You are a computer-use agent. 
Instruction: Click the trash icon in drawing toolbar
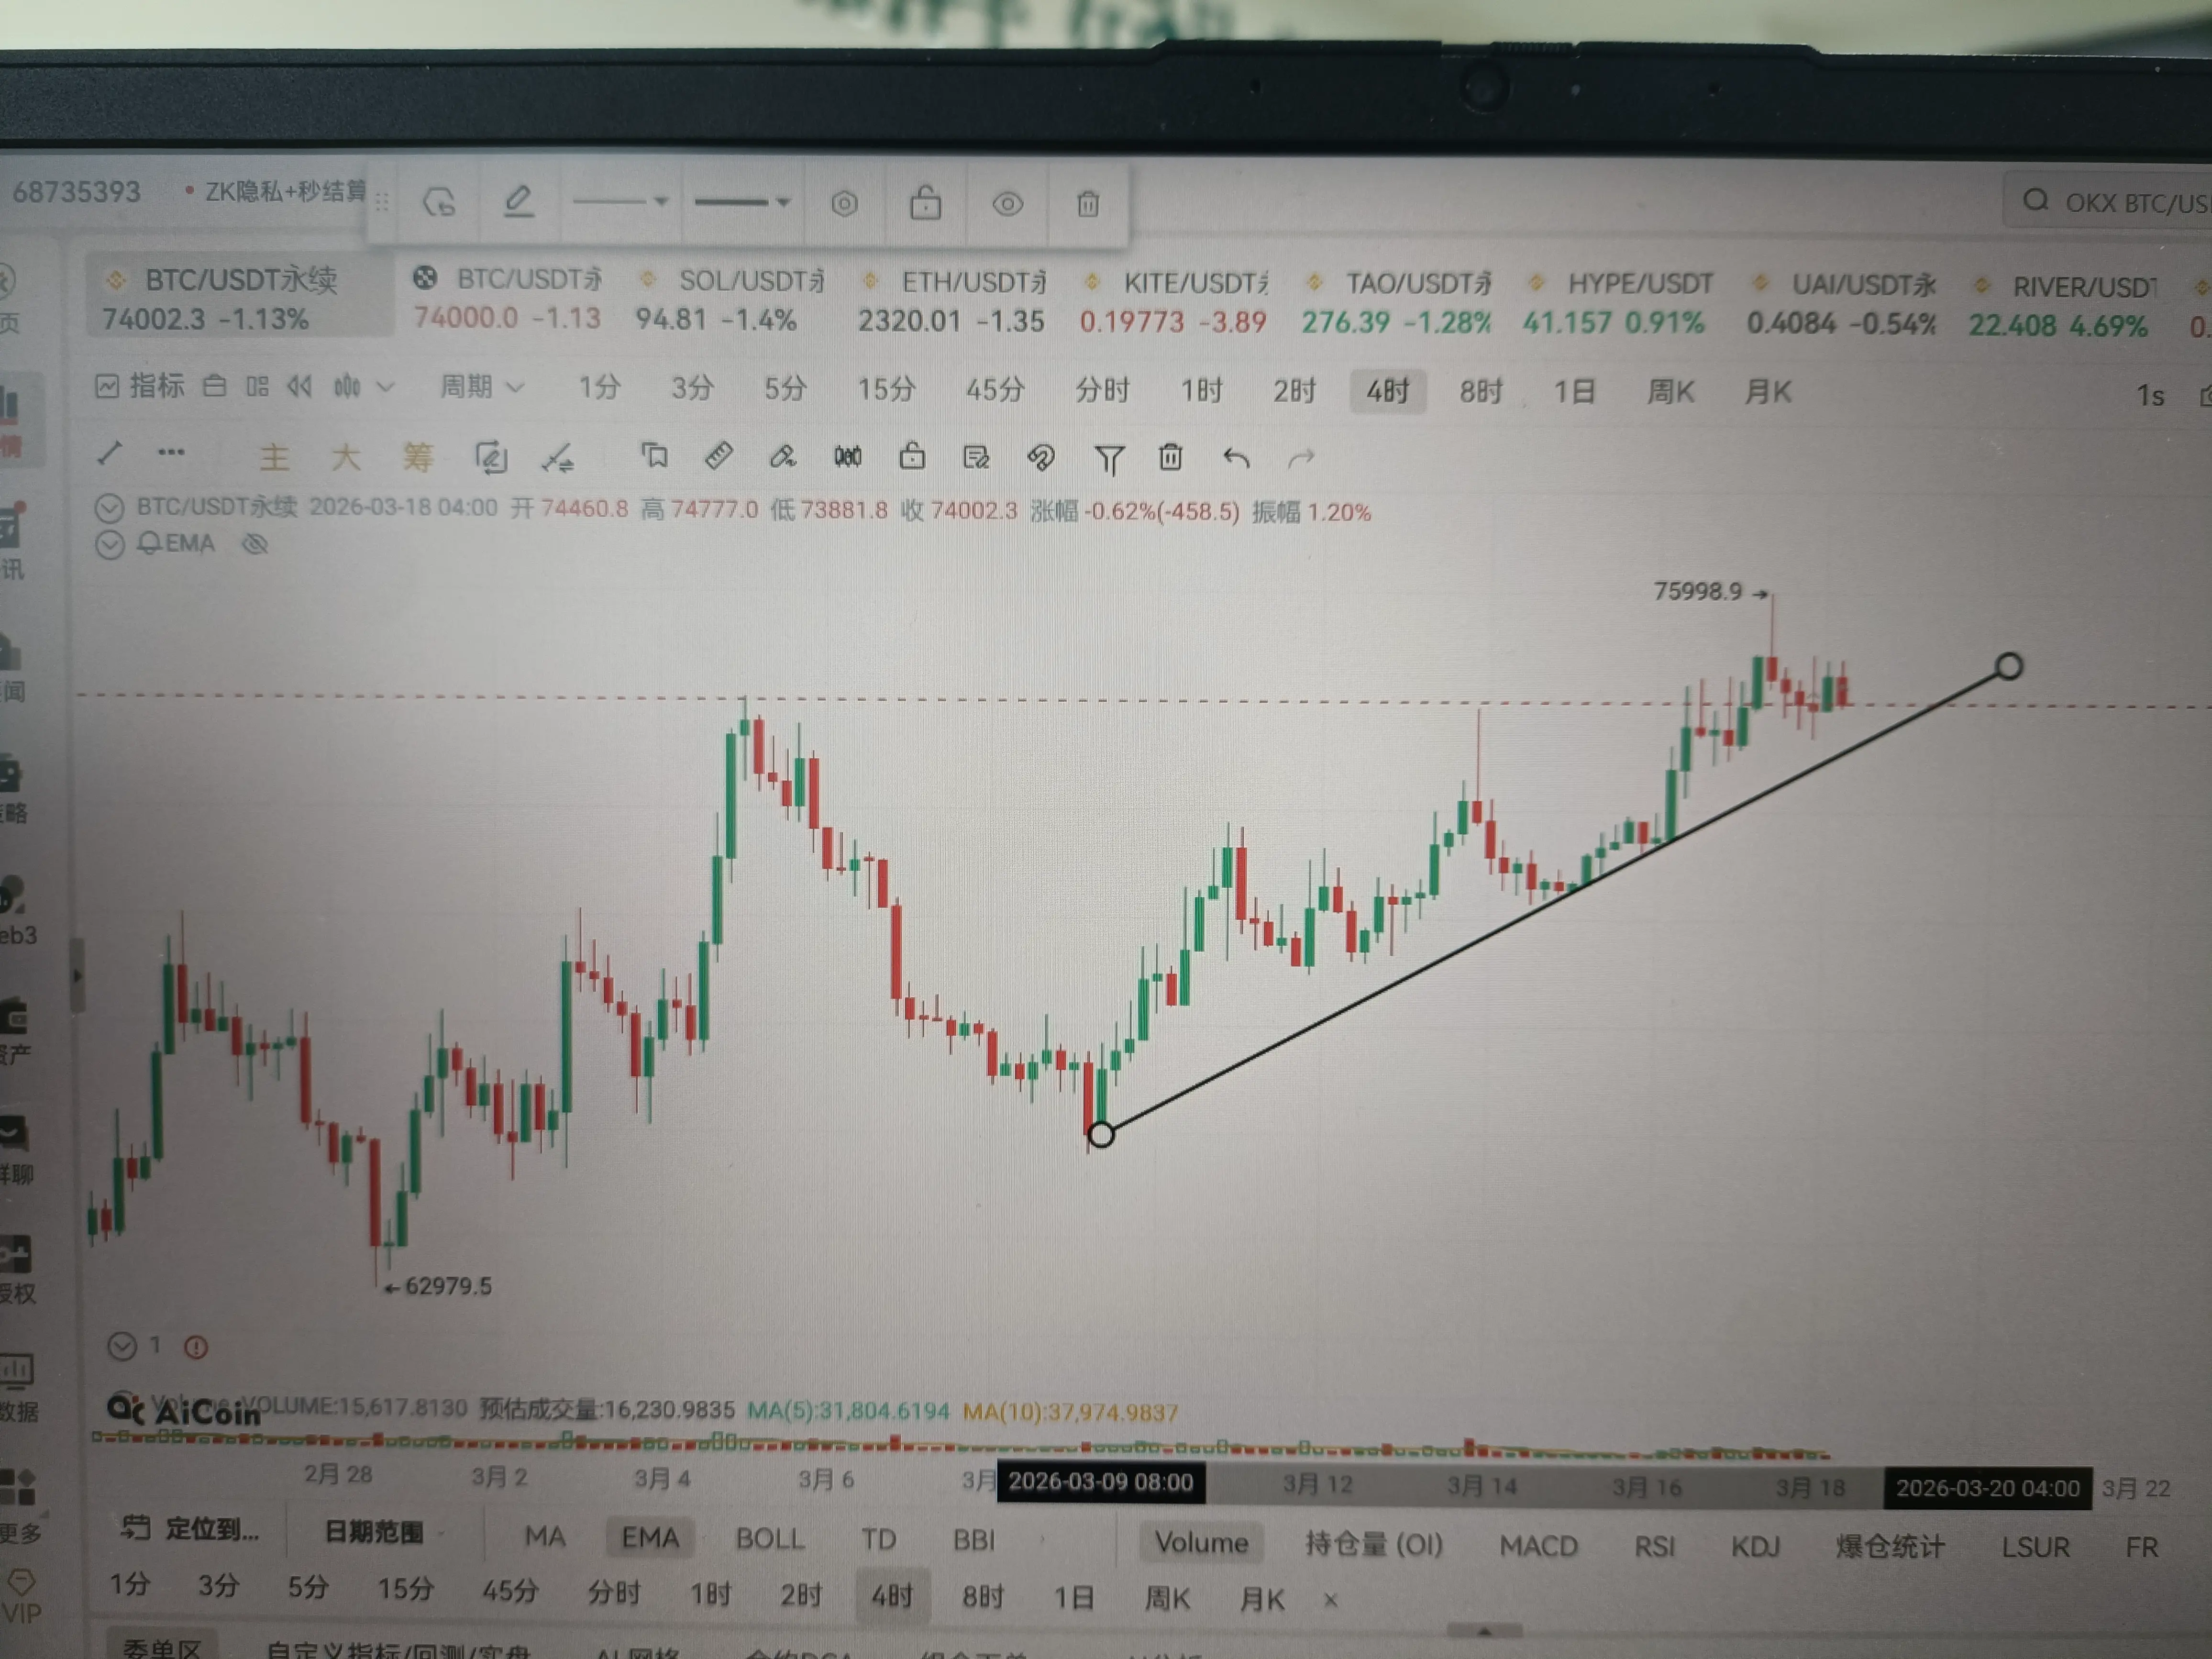(x=1170, y=458)
